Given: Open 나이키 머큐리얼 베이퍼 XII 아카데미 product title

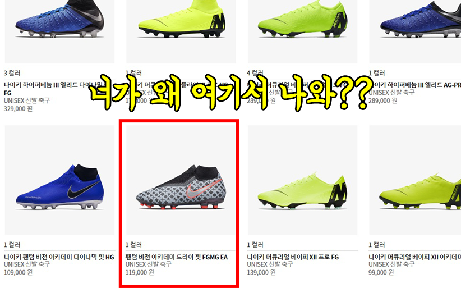Looking at the screenshot, I should point(414,257).
